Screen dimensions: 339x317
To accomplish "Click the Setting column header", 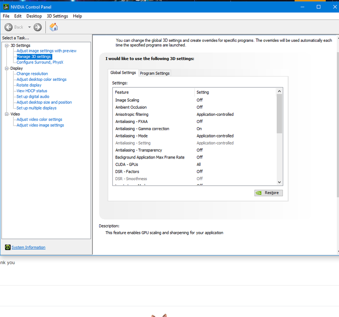I will pyautogui.click(x=235, y=92).
